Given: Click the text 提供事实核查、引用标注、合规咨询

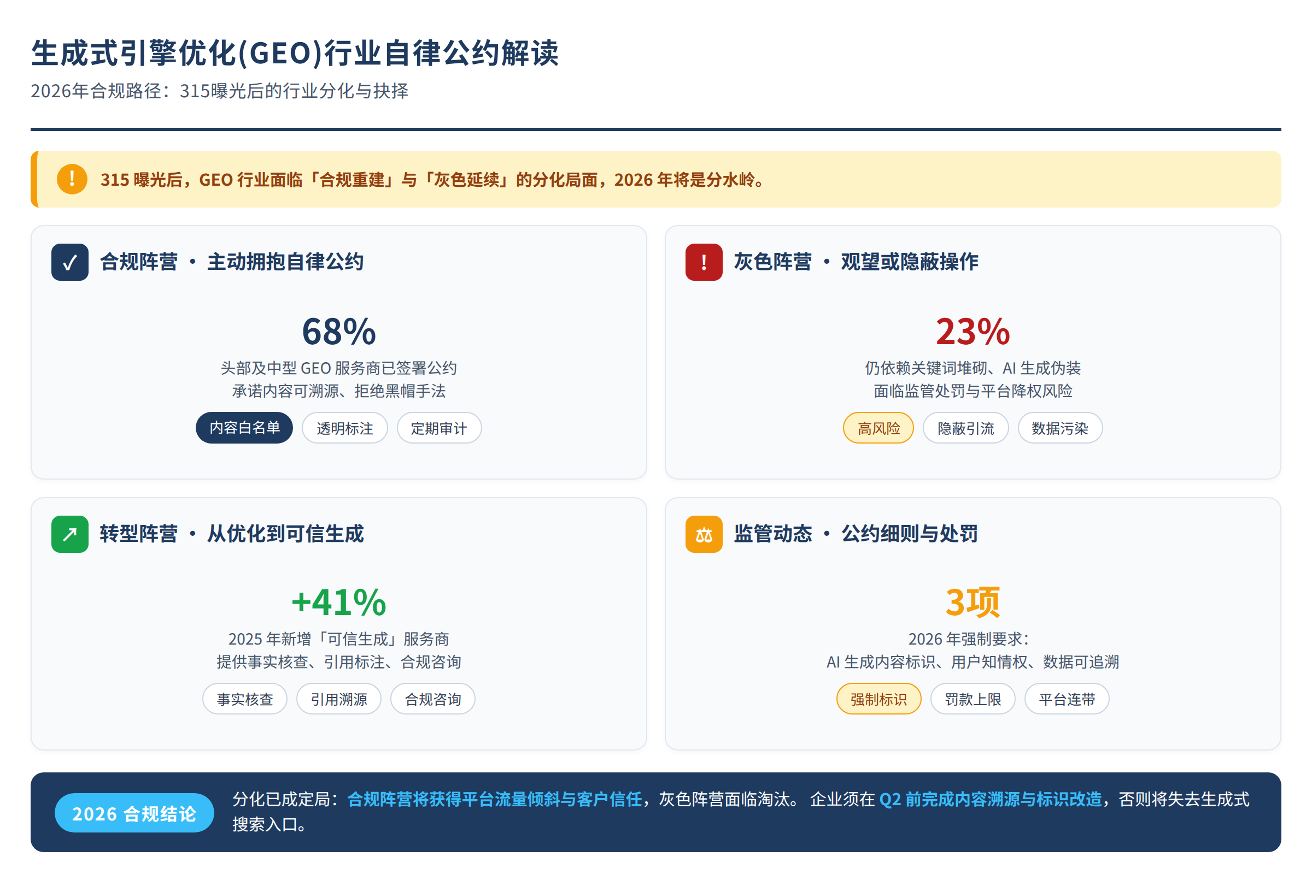Looking at the screenshot, I should [338, 662].
